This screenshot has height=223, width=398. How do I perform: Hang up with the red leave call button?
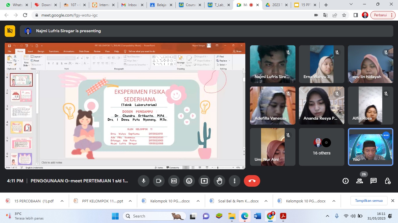(x=252, y=181)
